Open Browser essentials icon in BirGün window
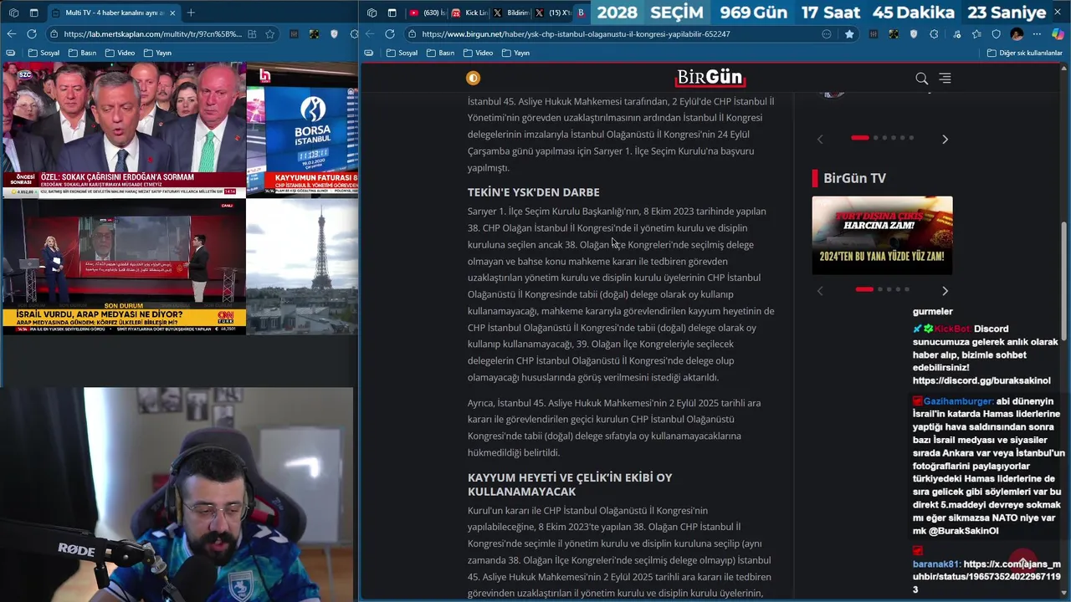Screen dimensions: 1071x602 point(997,34)
